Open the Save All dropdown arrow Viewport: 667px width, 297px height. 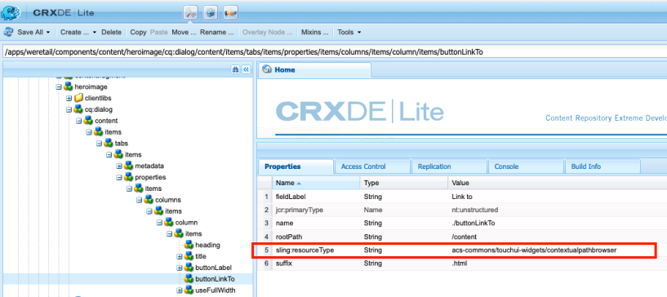click(x=48, y=33)
